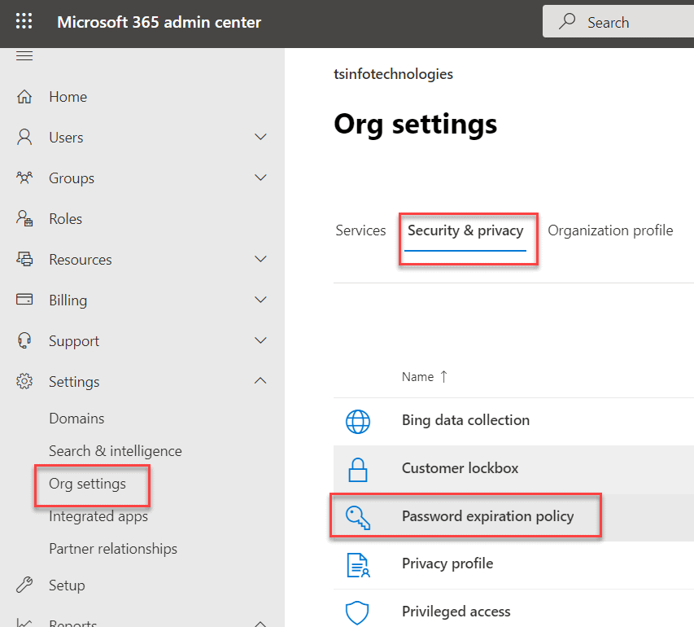The height and width of the screenshot is (627, 694).
Task: Click the Settings gear icon
Action: tap(24, 381)
